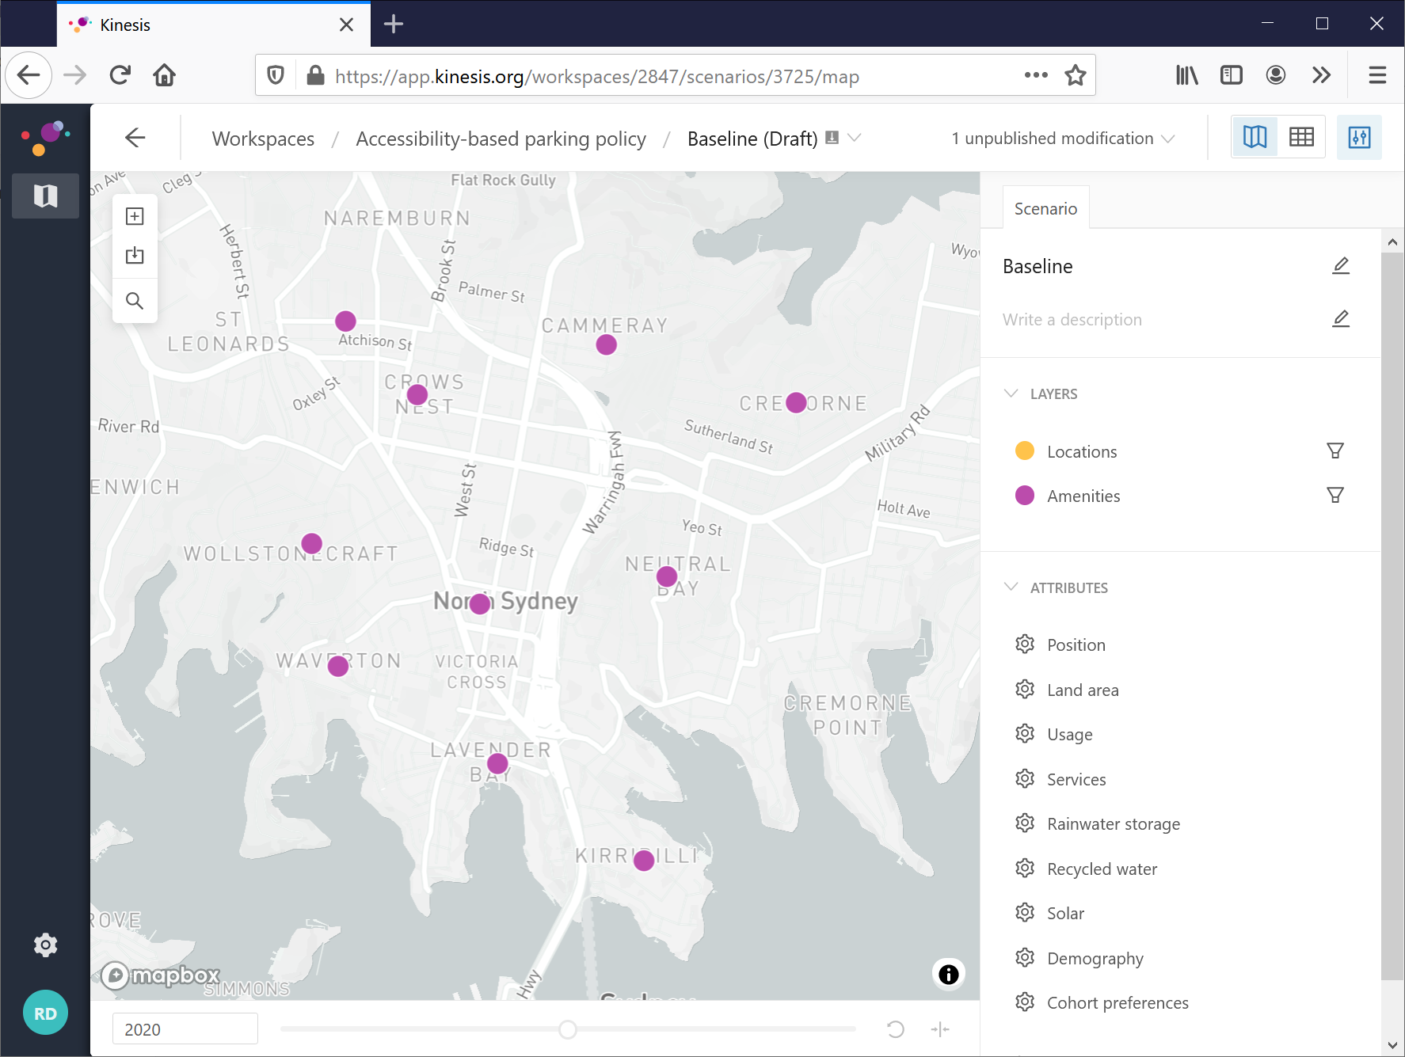
Task: Open Solar attribute settings gear
Action: click(1025, 912)
